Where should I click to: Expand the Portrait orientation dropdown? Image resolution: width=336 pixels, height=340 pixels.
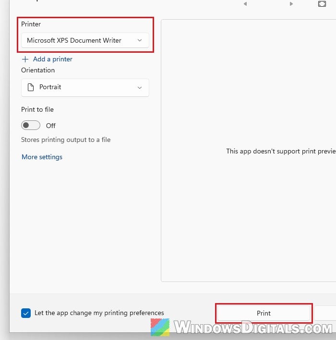85,88
